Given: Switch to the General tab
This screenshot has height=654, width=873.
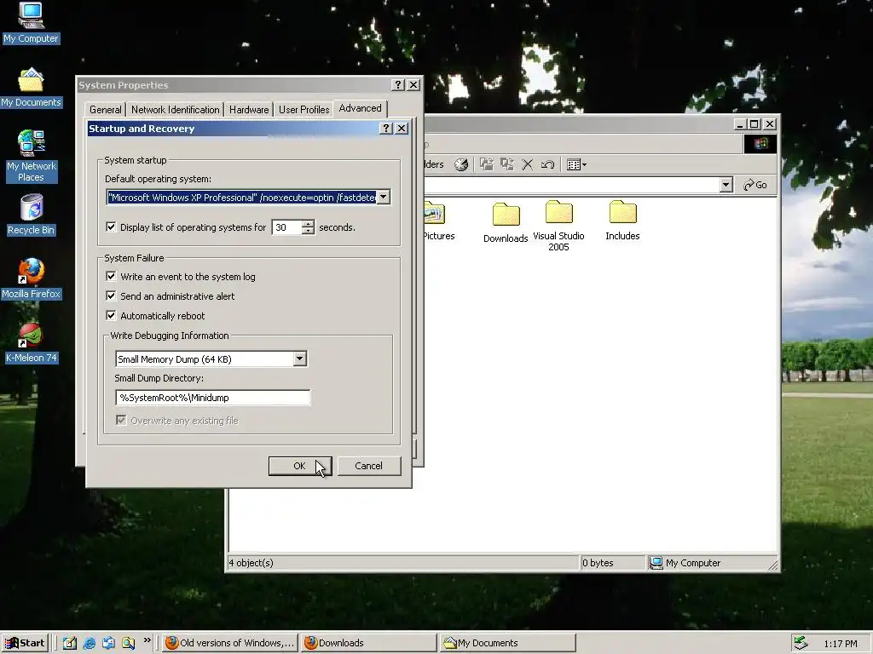Looking at the screenshot, I should click(105, 110).
